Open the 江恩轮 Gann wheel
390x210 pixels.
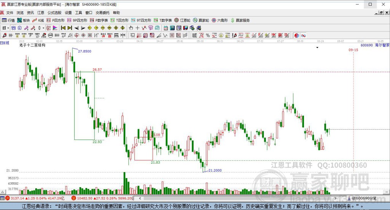tap(182, 20)
